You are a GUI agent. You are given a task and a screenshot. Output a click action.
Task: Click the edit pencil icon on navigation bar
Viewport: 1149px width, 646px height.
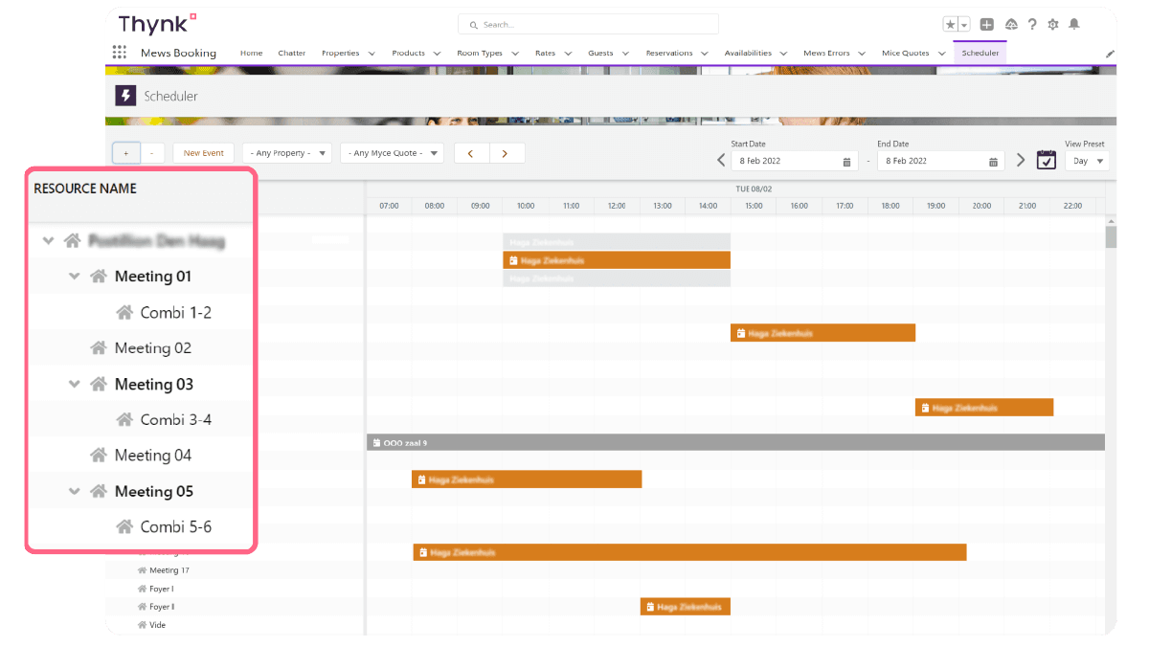tap(1109, 55)
